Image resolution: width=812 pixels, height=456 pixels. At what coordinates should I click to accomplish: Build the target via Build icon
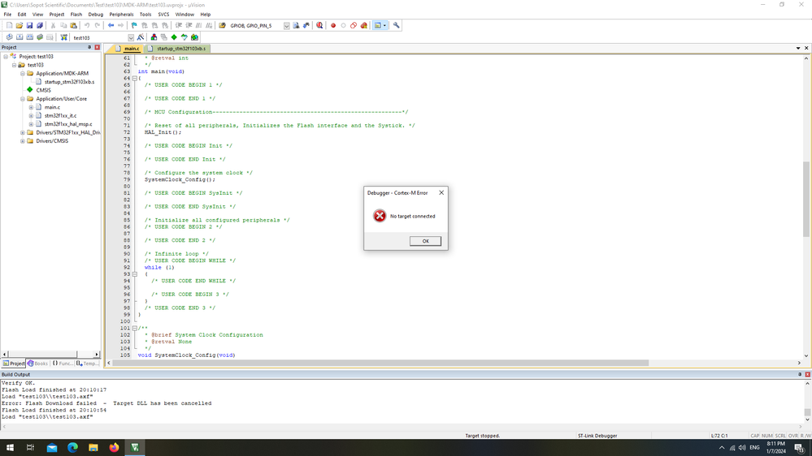[x=20, y=37]
